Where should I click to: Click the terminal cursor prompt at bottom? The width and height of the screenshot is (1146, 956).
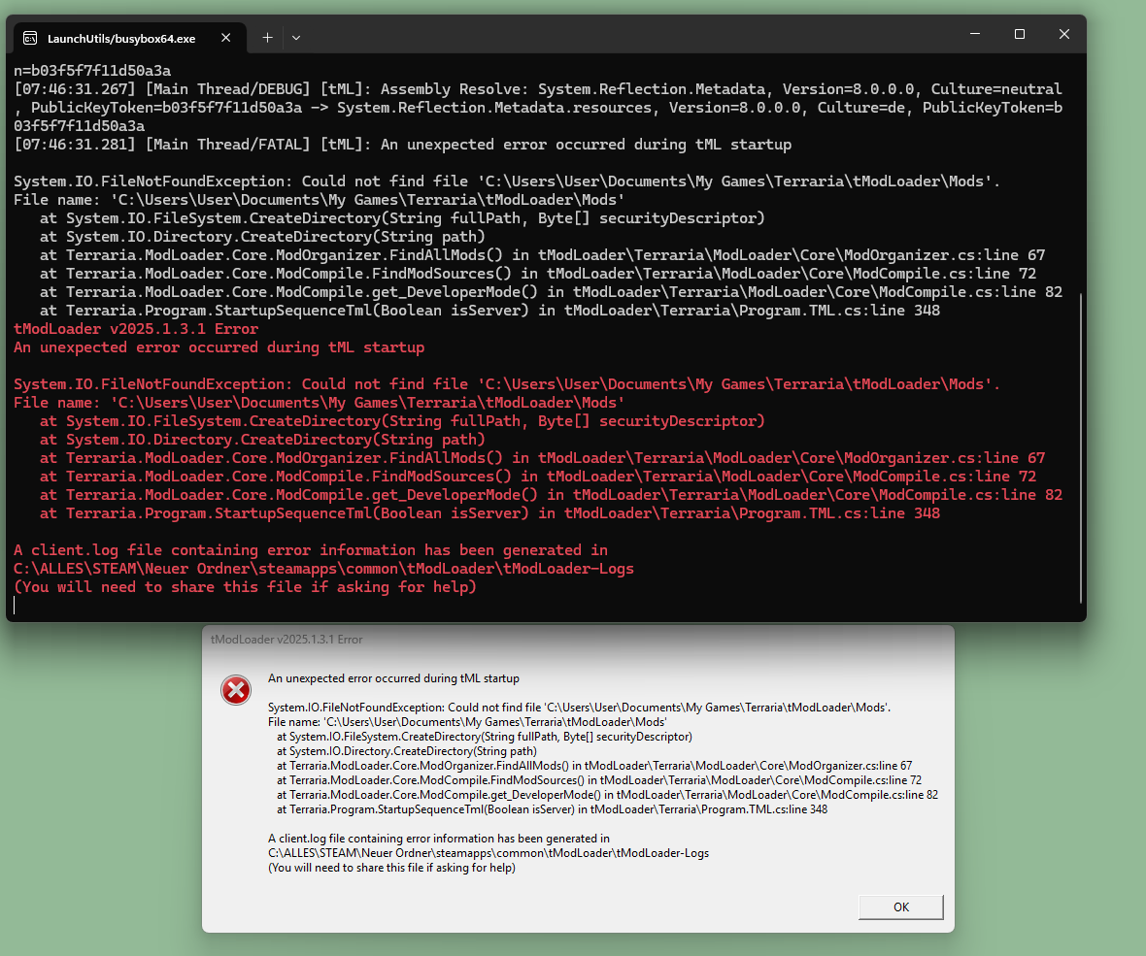[15, 605]
